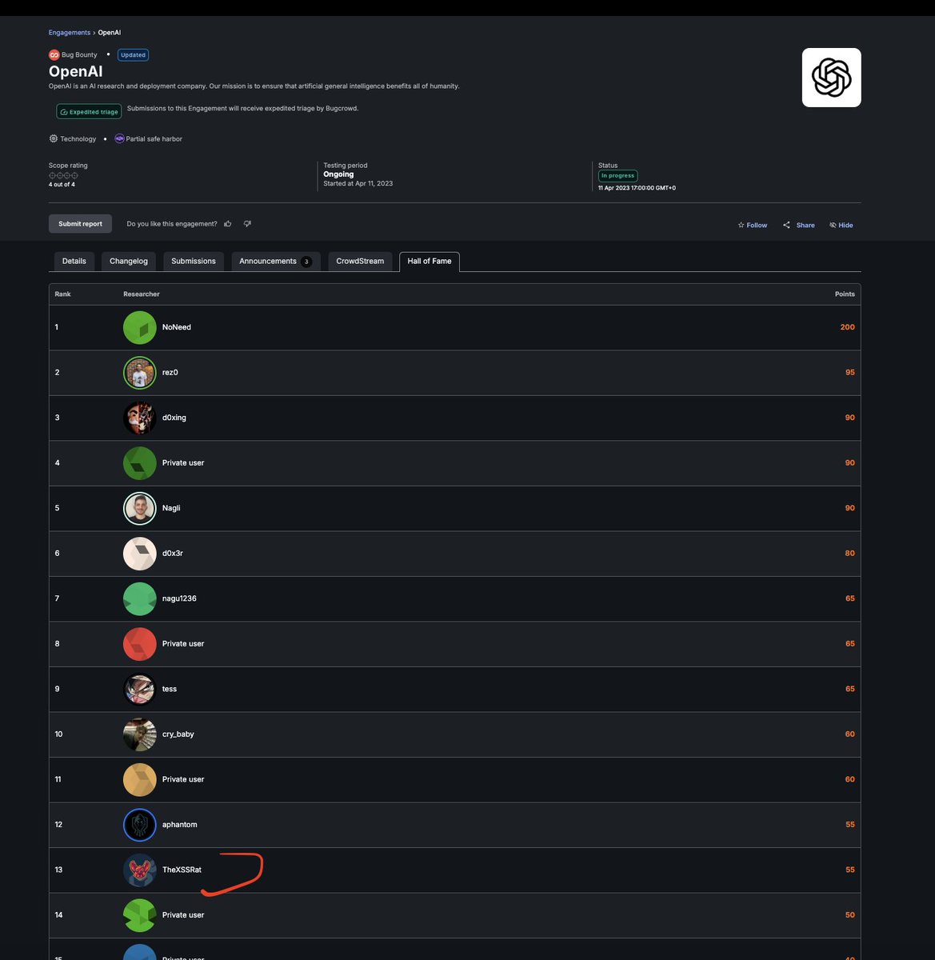The height and width of the screenshot is (960, 935).
Task: Click the In progress status badge
Action: pyautogui.click(x=617, y=176)
